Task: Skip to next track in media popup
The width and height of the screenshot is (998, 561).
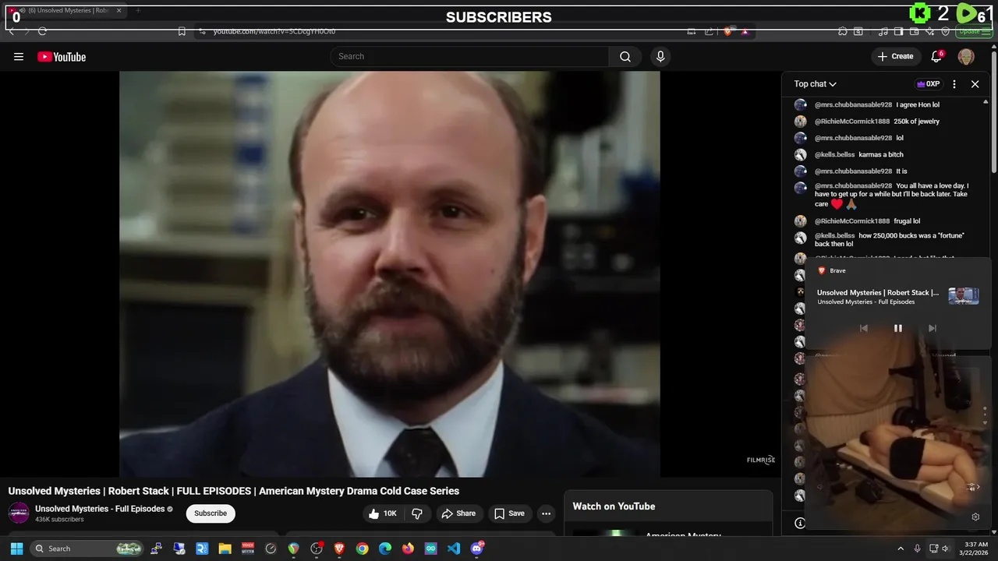Action: (932, 328)
